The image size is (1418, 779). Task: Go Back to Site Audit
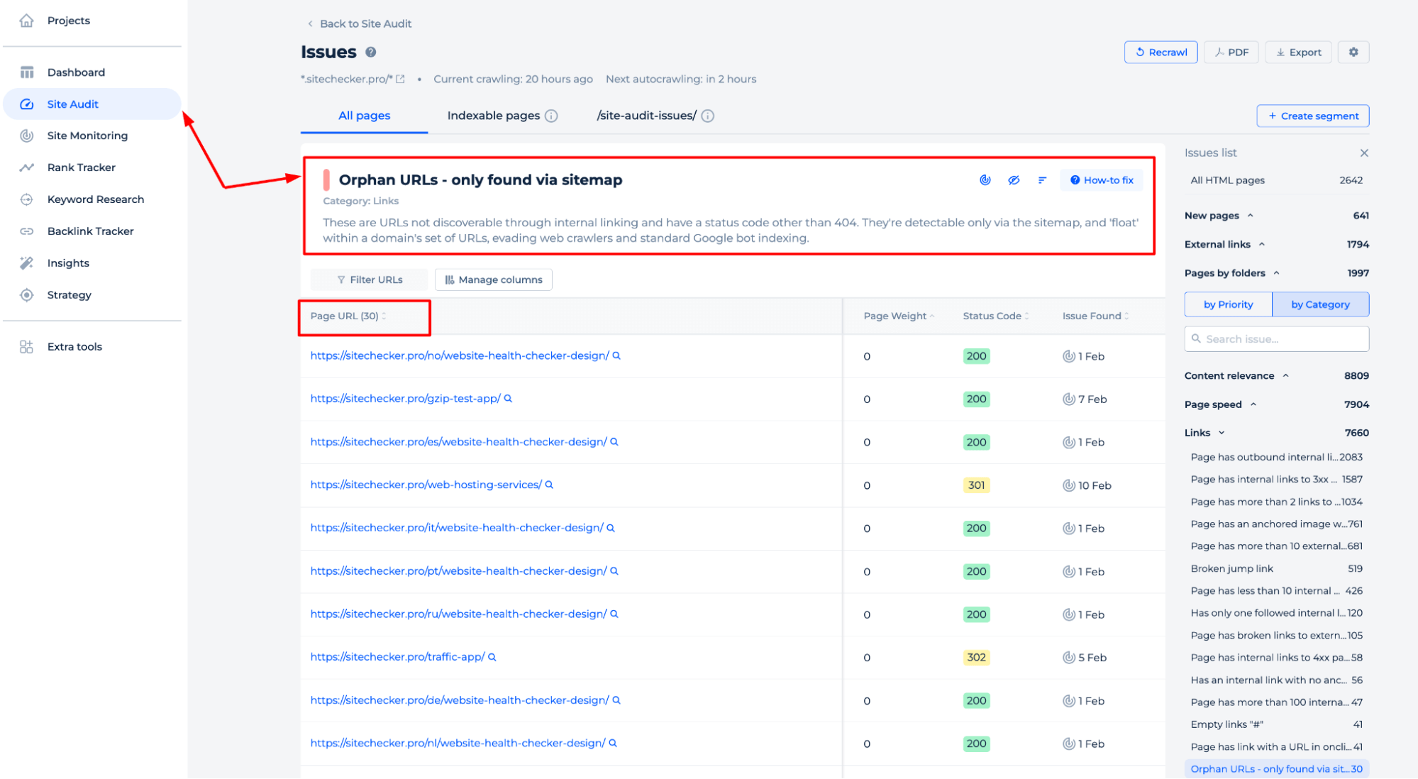point(360,24)
